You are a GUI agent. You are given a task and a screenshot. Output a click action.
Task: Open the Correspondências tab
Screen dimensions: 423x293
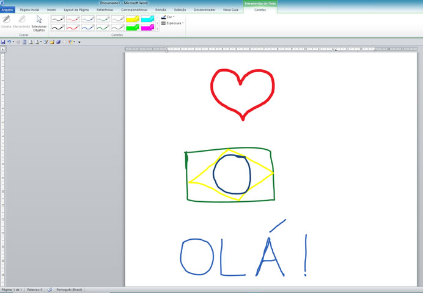click(134, 10)
